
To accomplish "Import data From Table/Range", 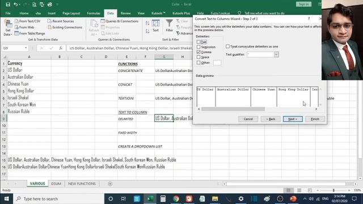I will [x=29, y=33].
